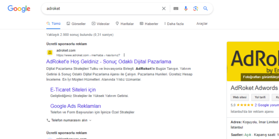Click the magnifier search button
Viewport: 279px width, 139px height.
(206, 9)
